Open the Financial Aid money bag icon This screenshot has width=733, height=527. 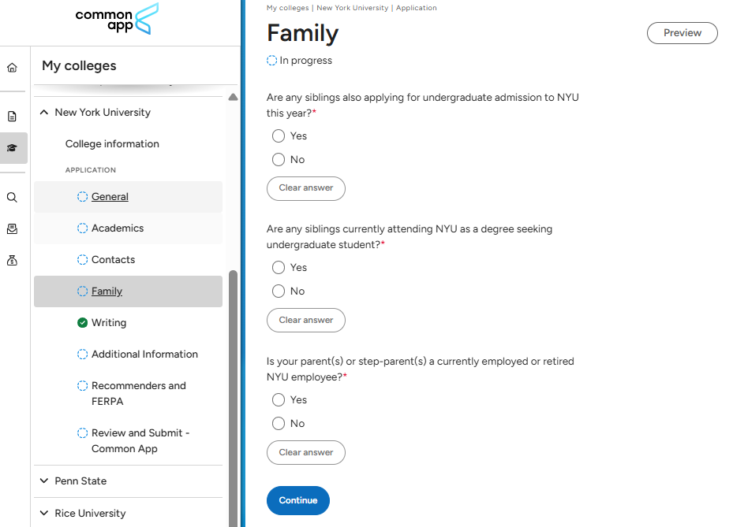(12, 261)
